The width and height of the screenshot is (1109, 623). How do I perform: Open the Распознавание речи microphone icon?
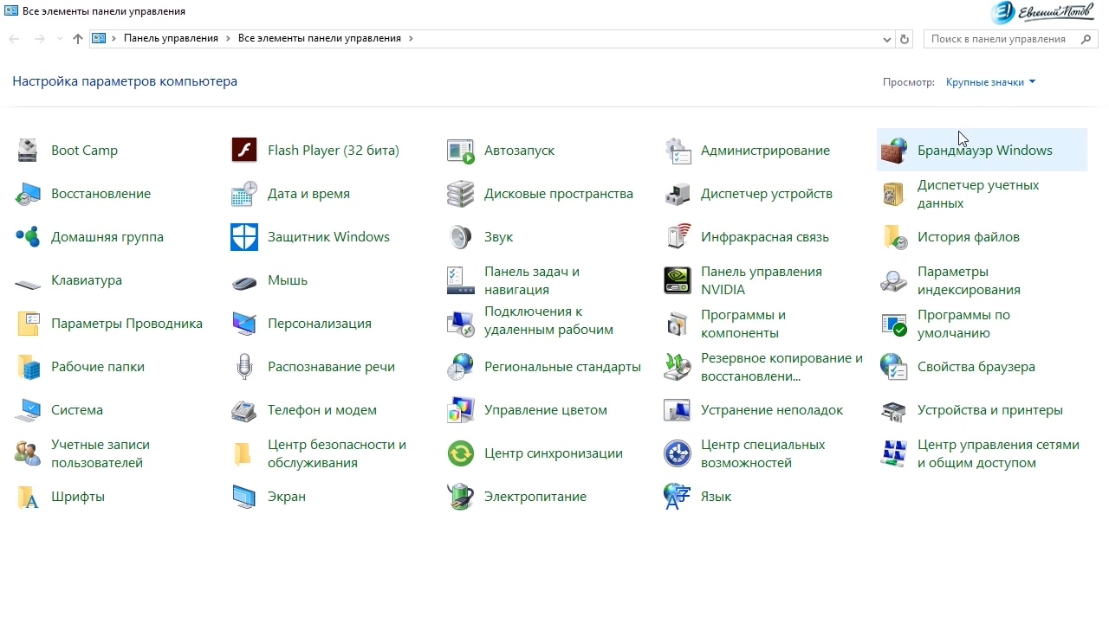coord(244,367)
